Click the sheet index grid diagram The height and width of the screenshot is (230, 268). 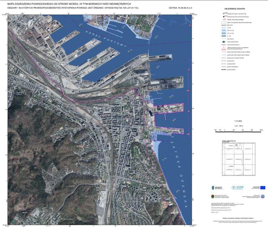point(239,159)
